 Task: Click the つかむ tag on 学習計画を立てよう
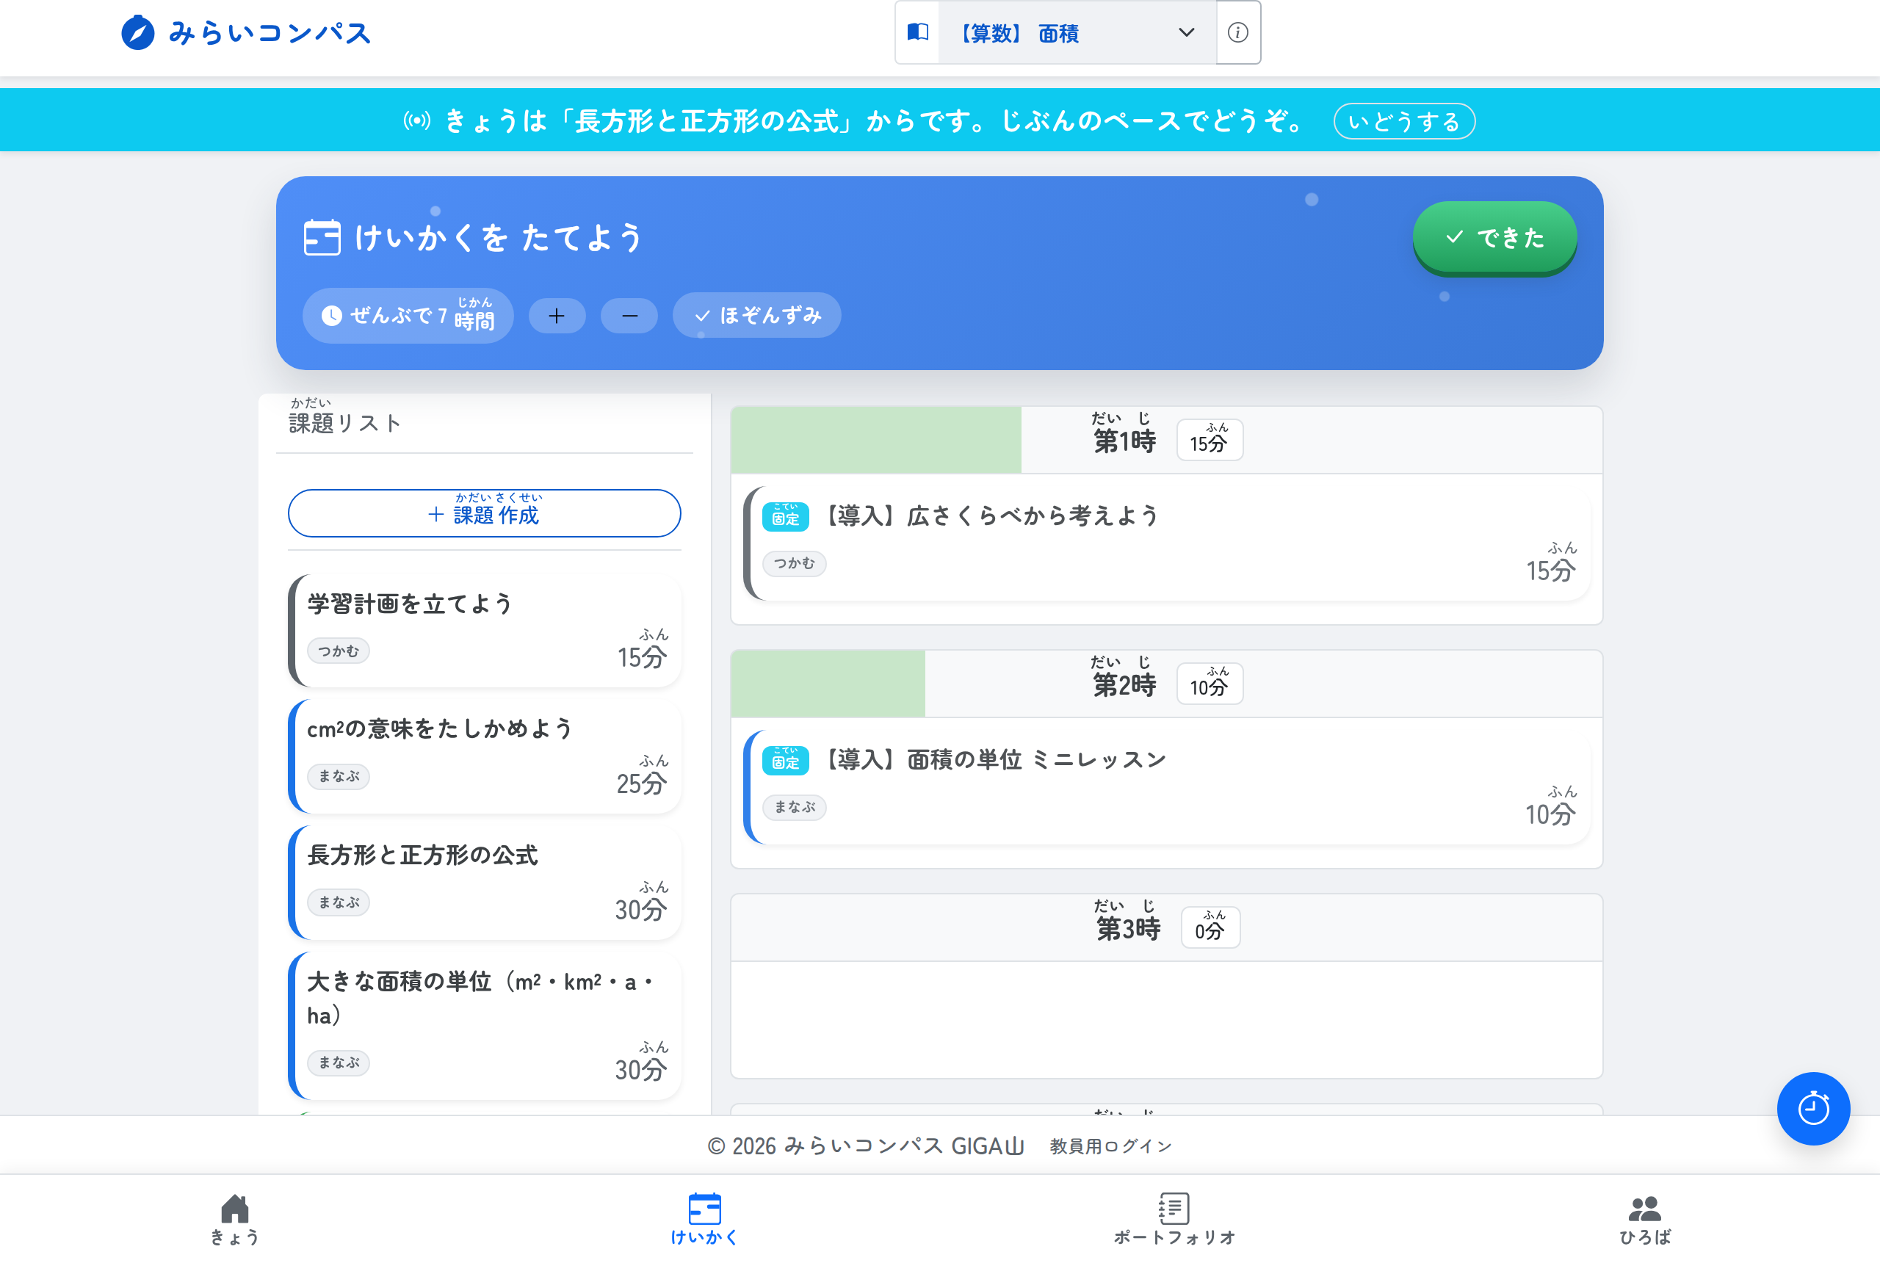coord(339,651)
